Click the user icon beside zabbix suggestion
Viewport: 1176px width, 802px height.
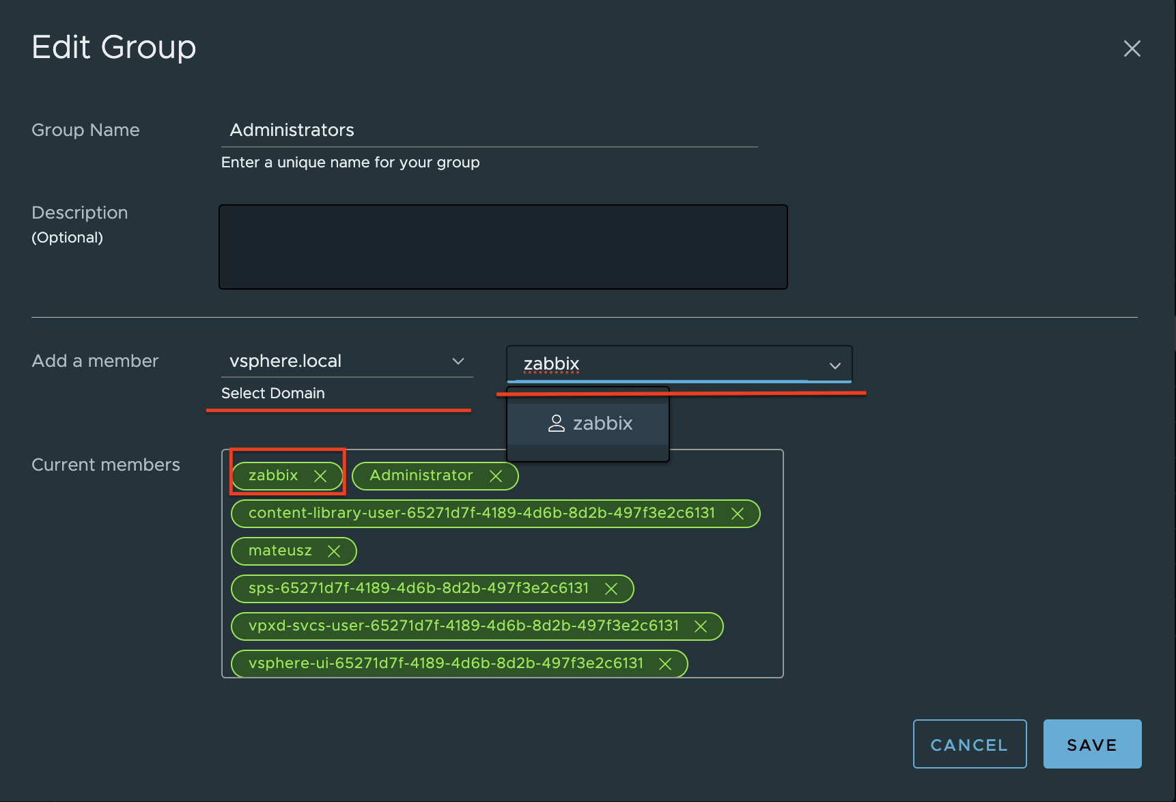(x=557, y=423)
